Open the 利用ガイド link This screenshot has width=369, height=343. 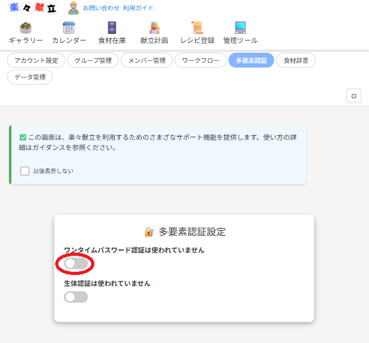coord(138,8)
